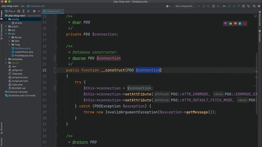Screen dimensions: 262x147
Task: Click the Run button in toolbar
Action: 199,6
